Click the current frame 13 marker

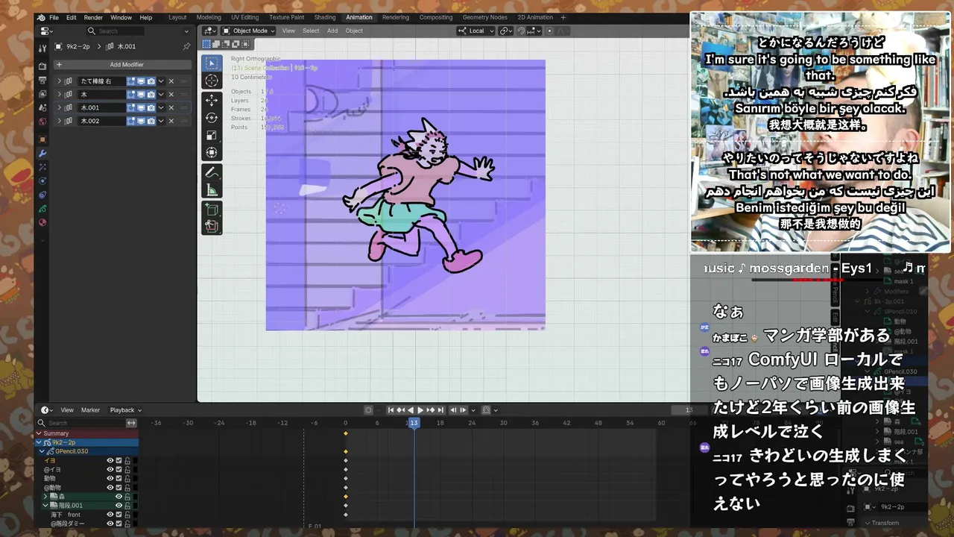click(414, 423)
